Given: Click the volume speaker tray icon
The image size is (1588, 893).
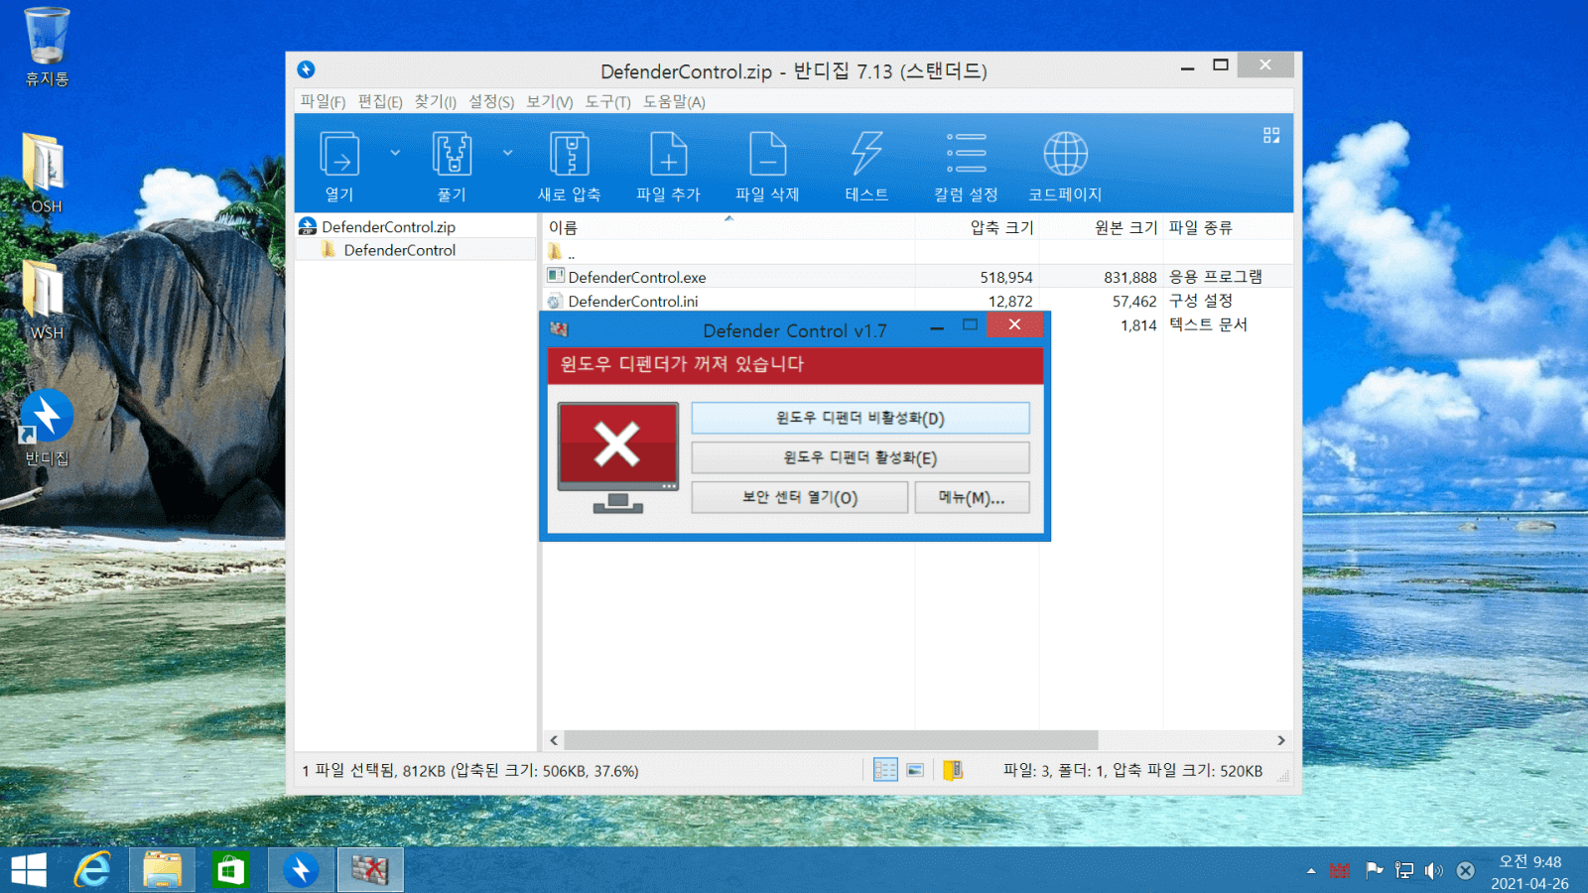Looking at the screenshot, I should (x=1434, y=871).
